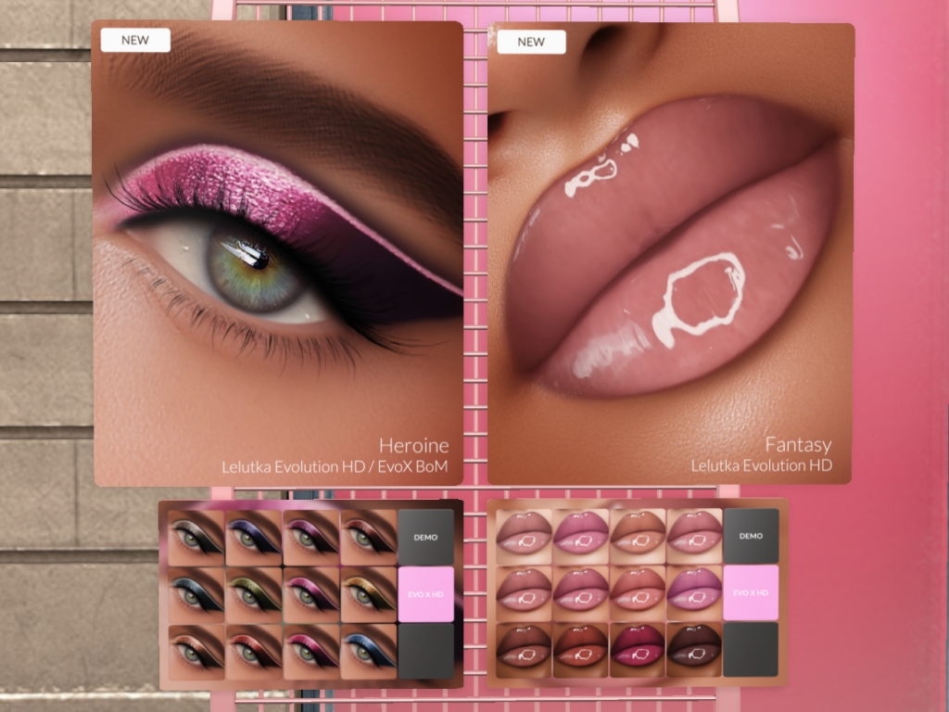Select the deep berry lip gloss swatch
This screenshot has height=712, width=949.
(637, 649)
